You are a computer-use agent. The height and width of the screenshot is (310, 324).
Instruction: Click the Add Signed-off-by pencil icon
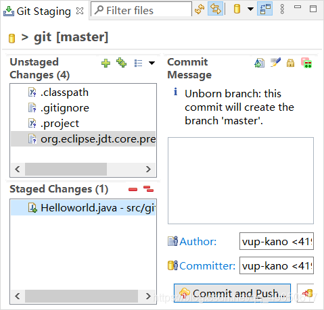pos(275,62)
